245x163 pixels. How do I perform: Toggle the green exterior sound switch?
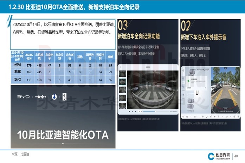click(x=189, y=81)
